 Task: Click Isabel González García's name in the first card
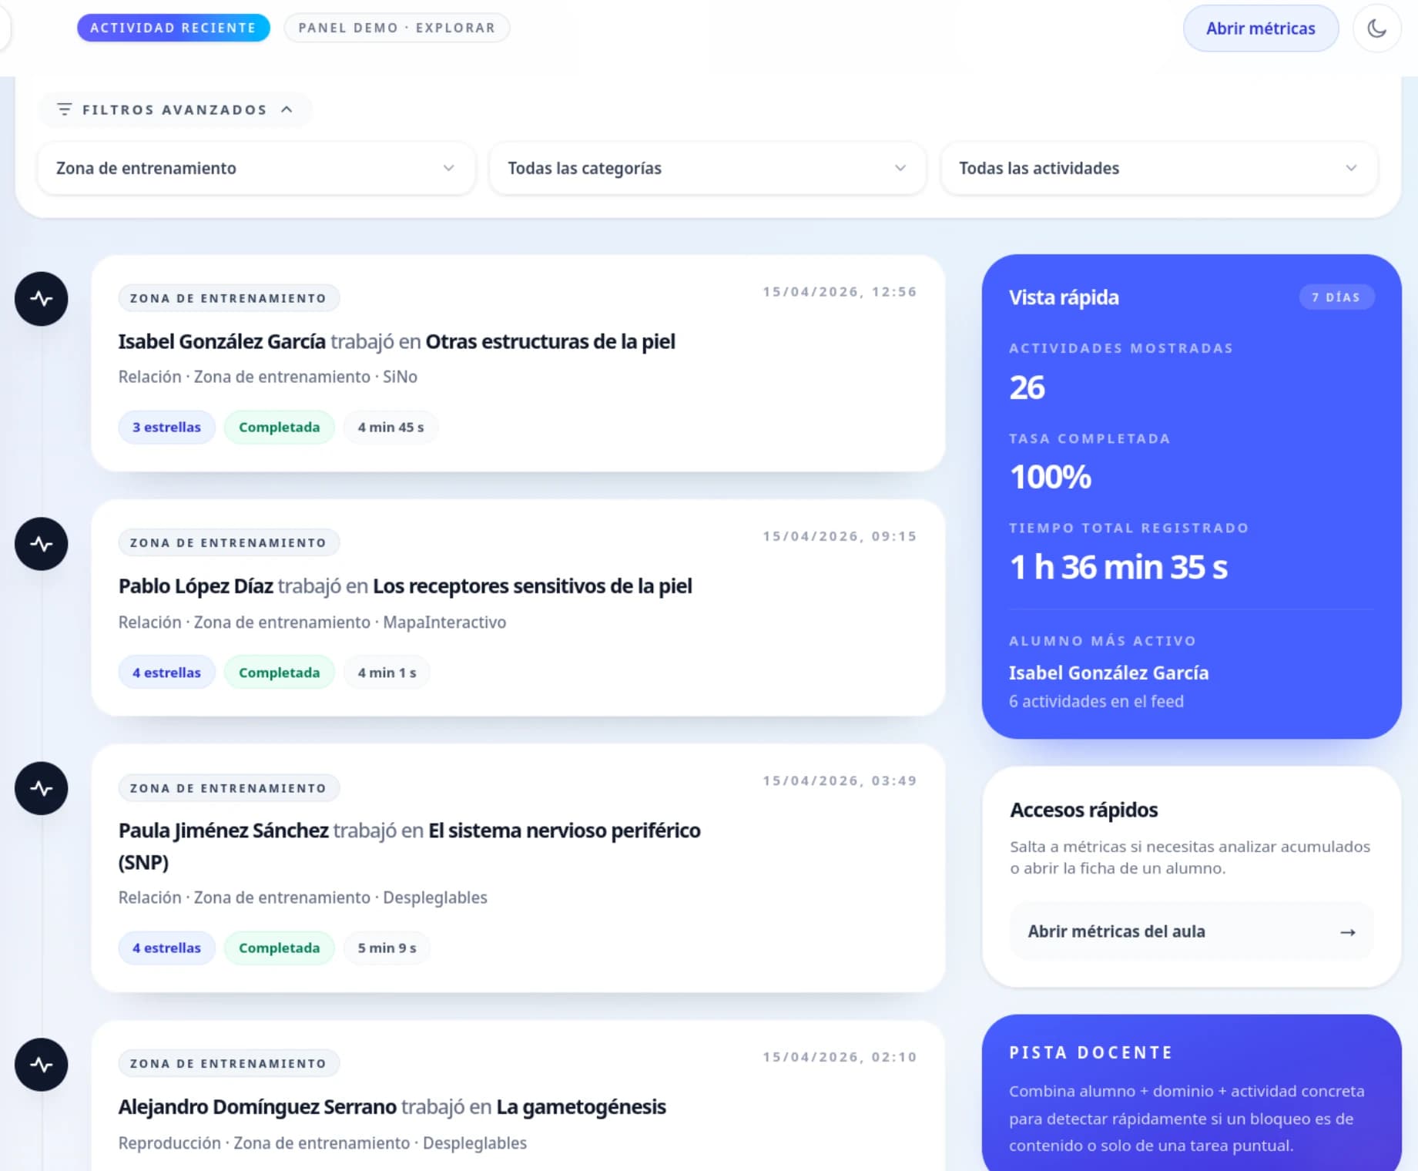222,341
